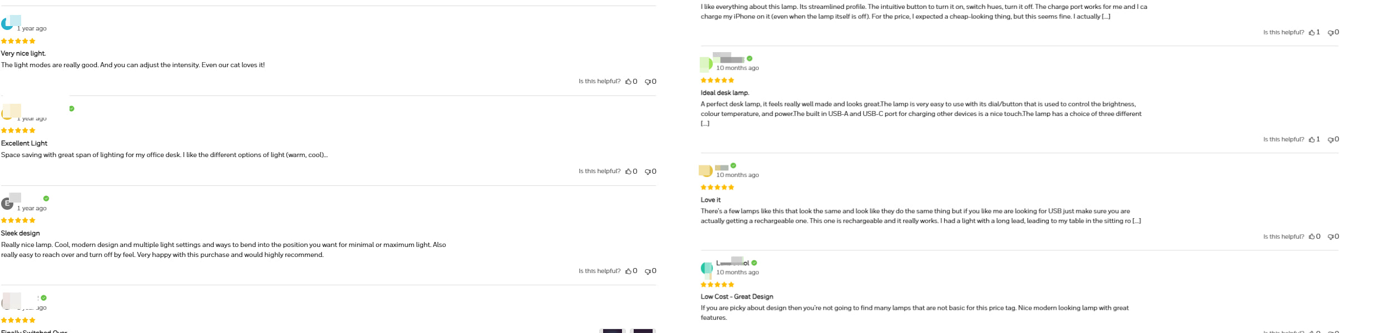
Task: Mark "Sleek design" review as helpful
Action: [x=629, y=271]
